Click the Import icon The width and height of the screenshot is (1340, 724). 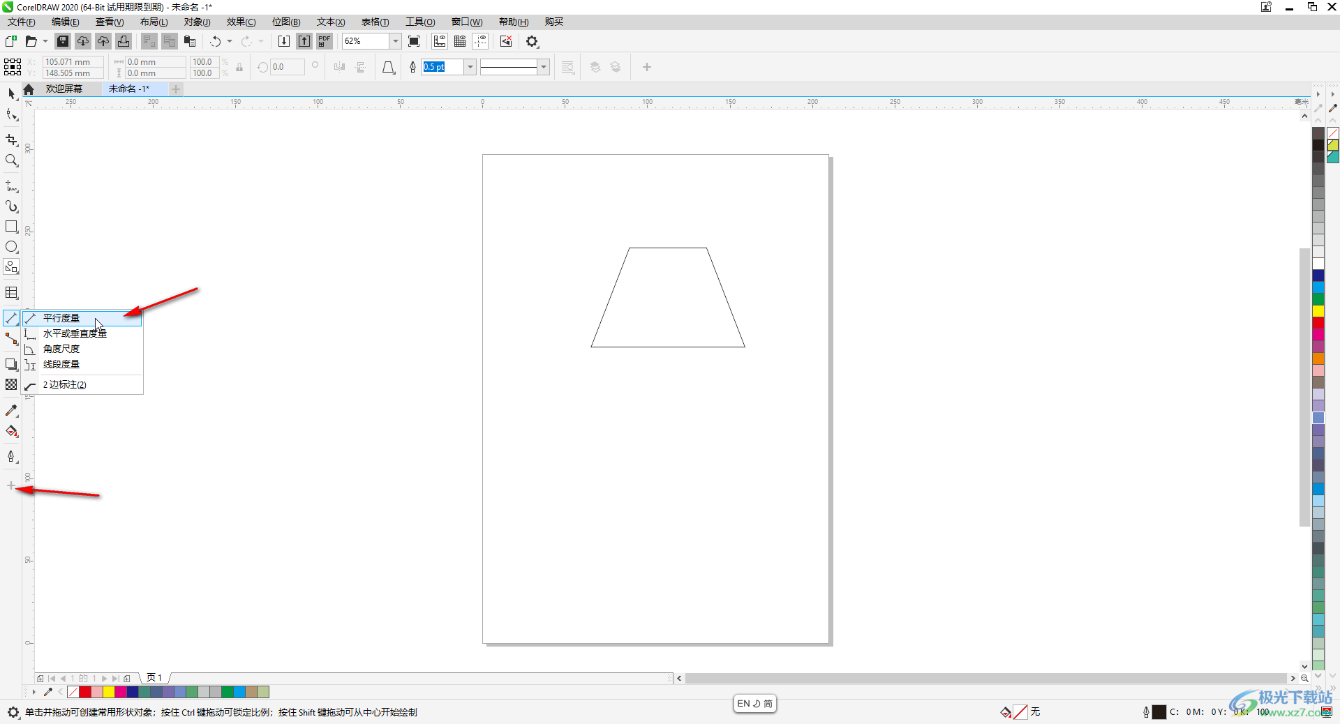284,41
